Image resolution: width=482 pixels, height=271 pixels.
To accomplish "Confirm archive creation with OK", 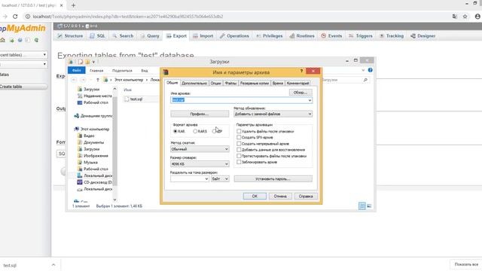I will [x=255, y=196].
